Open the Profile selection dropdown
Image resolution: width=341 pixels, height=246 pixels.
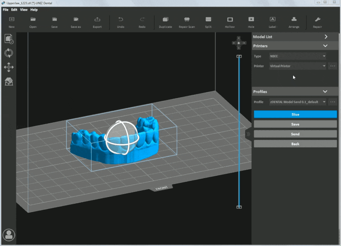click(x=298, y=102)
